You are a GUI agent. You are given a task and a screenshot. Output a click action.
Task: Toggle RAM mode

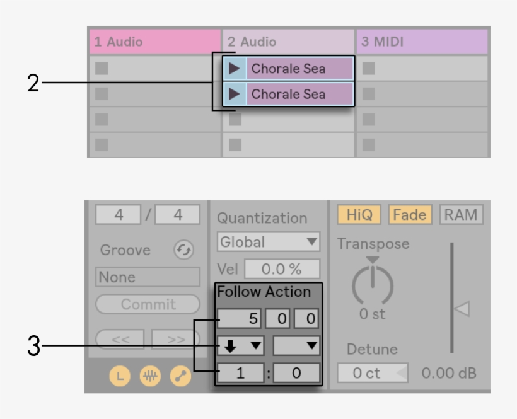(460, 215)
